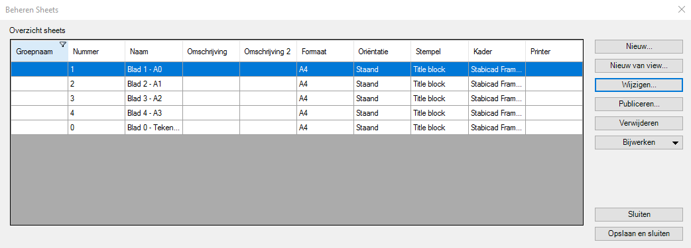
Task: Click the Wijzigen... button
Action: point(639,85)
